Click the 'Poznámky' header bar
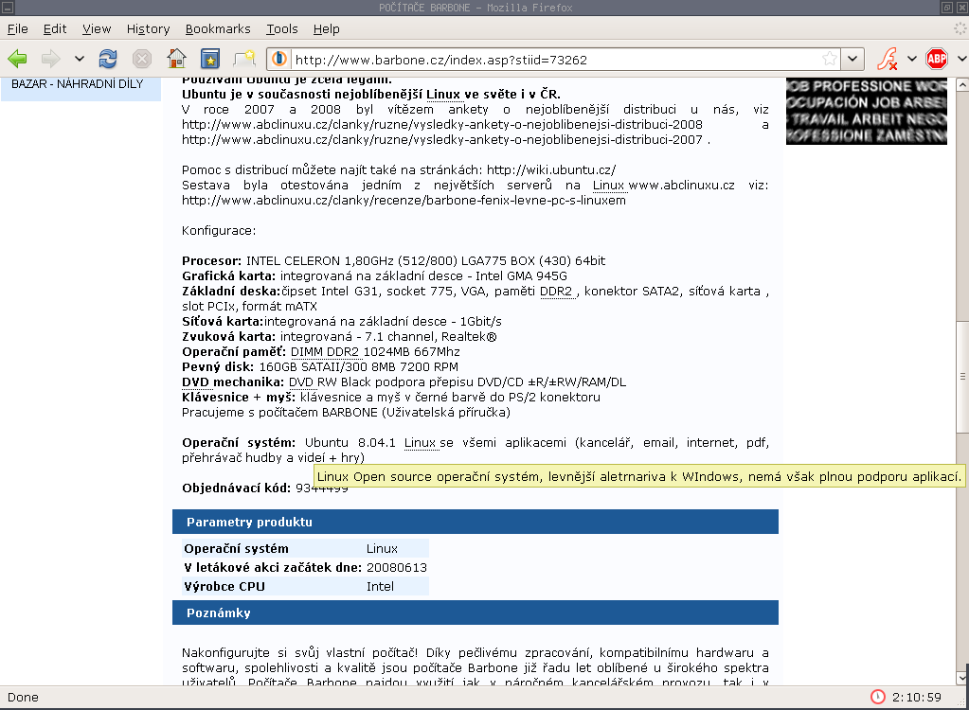Viewport: 969px width, 710px height. [x=476, y=612]
